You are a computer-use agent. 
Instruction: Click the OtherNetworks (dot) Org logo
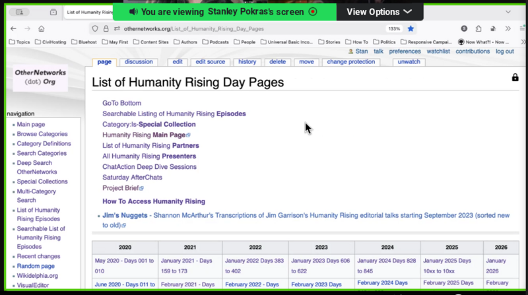pos(40,77)
